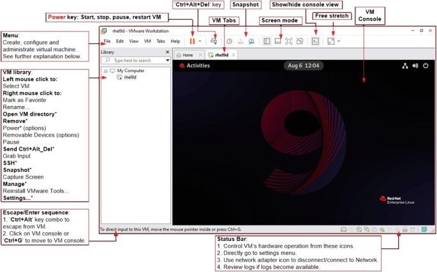Viewport: 437px width, 272px height.
Task: Open the VM menu
Action: click(147, 41)
